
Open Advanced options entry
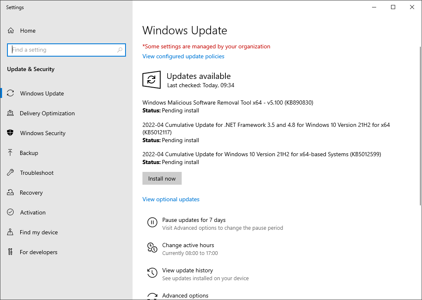pos(185,295)
